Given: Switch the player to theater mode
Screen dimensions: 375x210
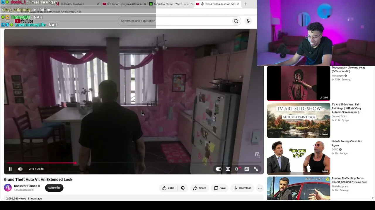Looking at the screenshot, I should click(247, 169).
